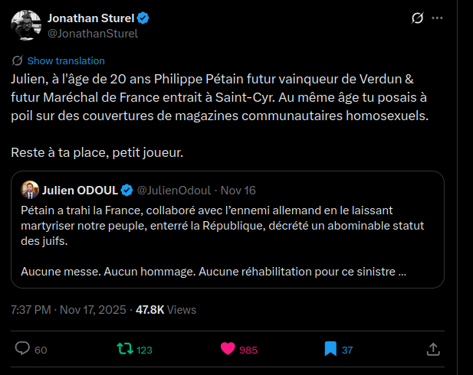473x375 pixels.
Task: Toggle the pink heart like button
Action: pyautogui.click(x=227, y=349)
